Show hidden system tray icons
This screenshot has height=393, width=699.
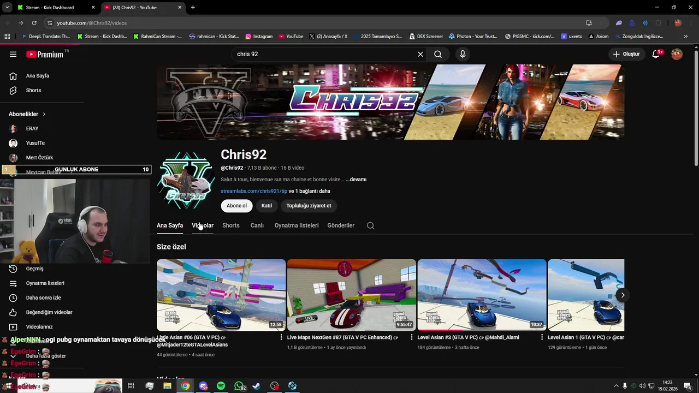(x=617, y=386)
